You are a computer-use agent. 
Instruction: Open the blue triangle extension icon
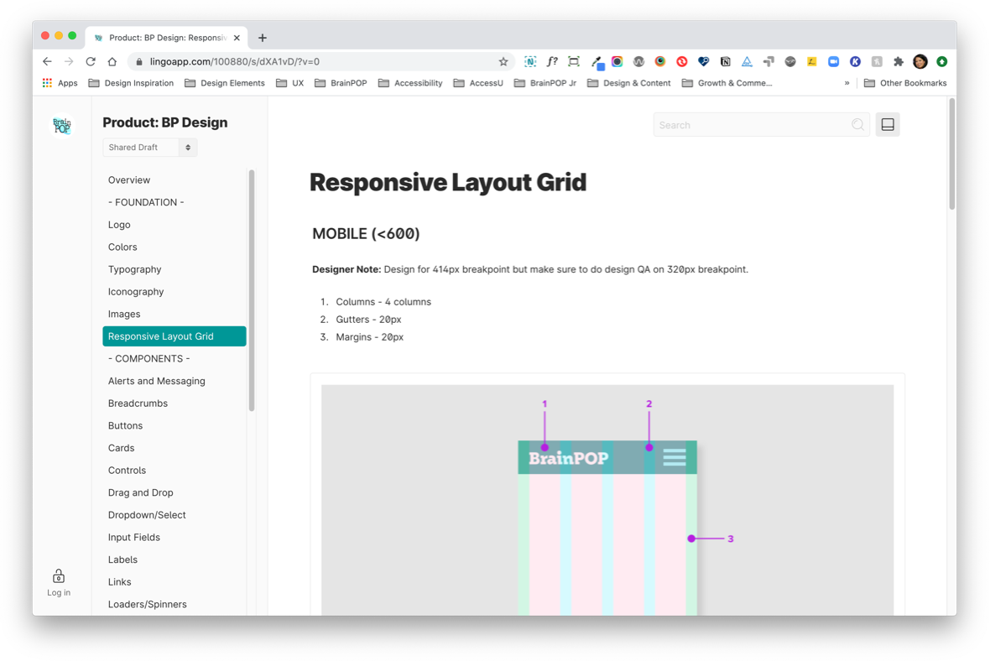(x=747, y=61)
